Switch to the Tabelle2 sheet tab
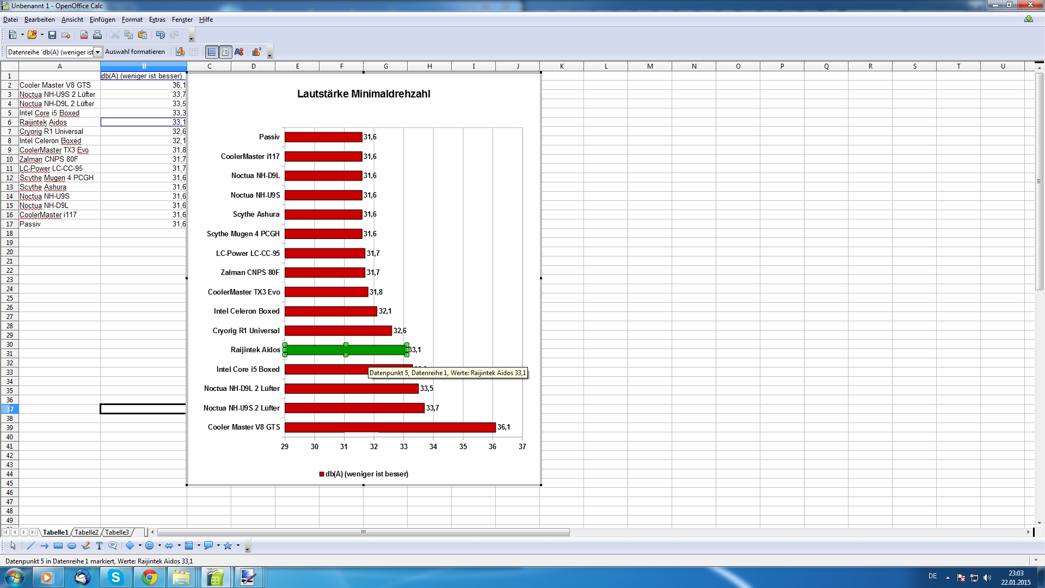1045x588 pixels. click(87, 532)
